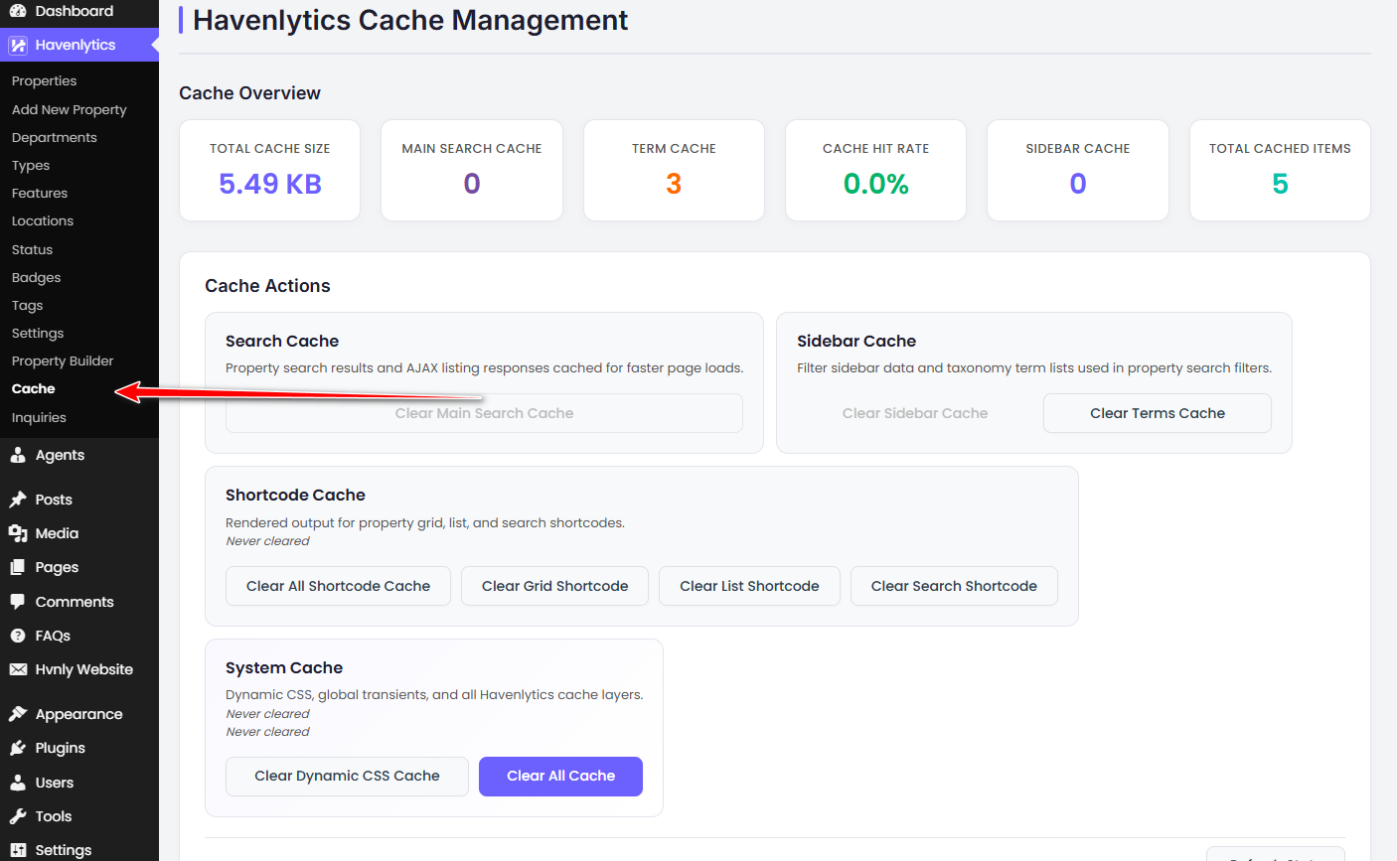This screenshot has width=1397, height=861.
Task: Click Clear Terms Cache button
Action: 1158,413
